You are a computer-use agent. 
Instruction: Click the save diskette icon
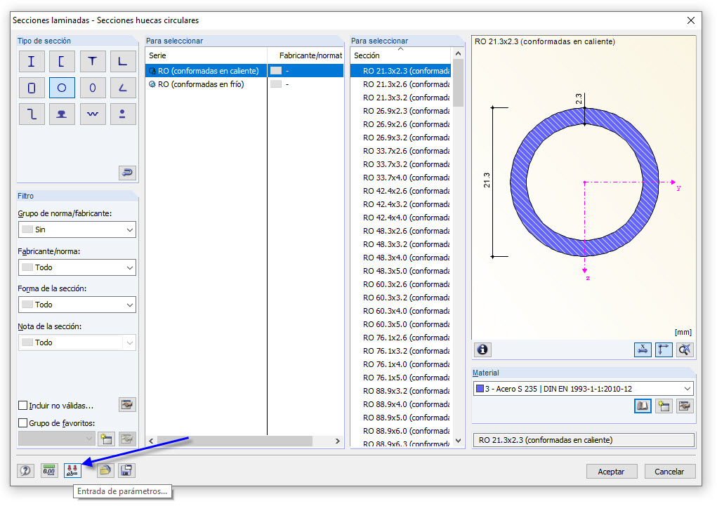(x=126, y=470)
